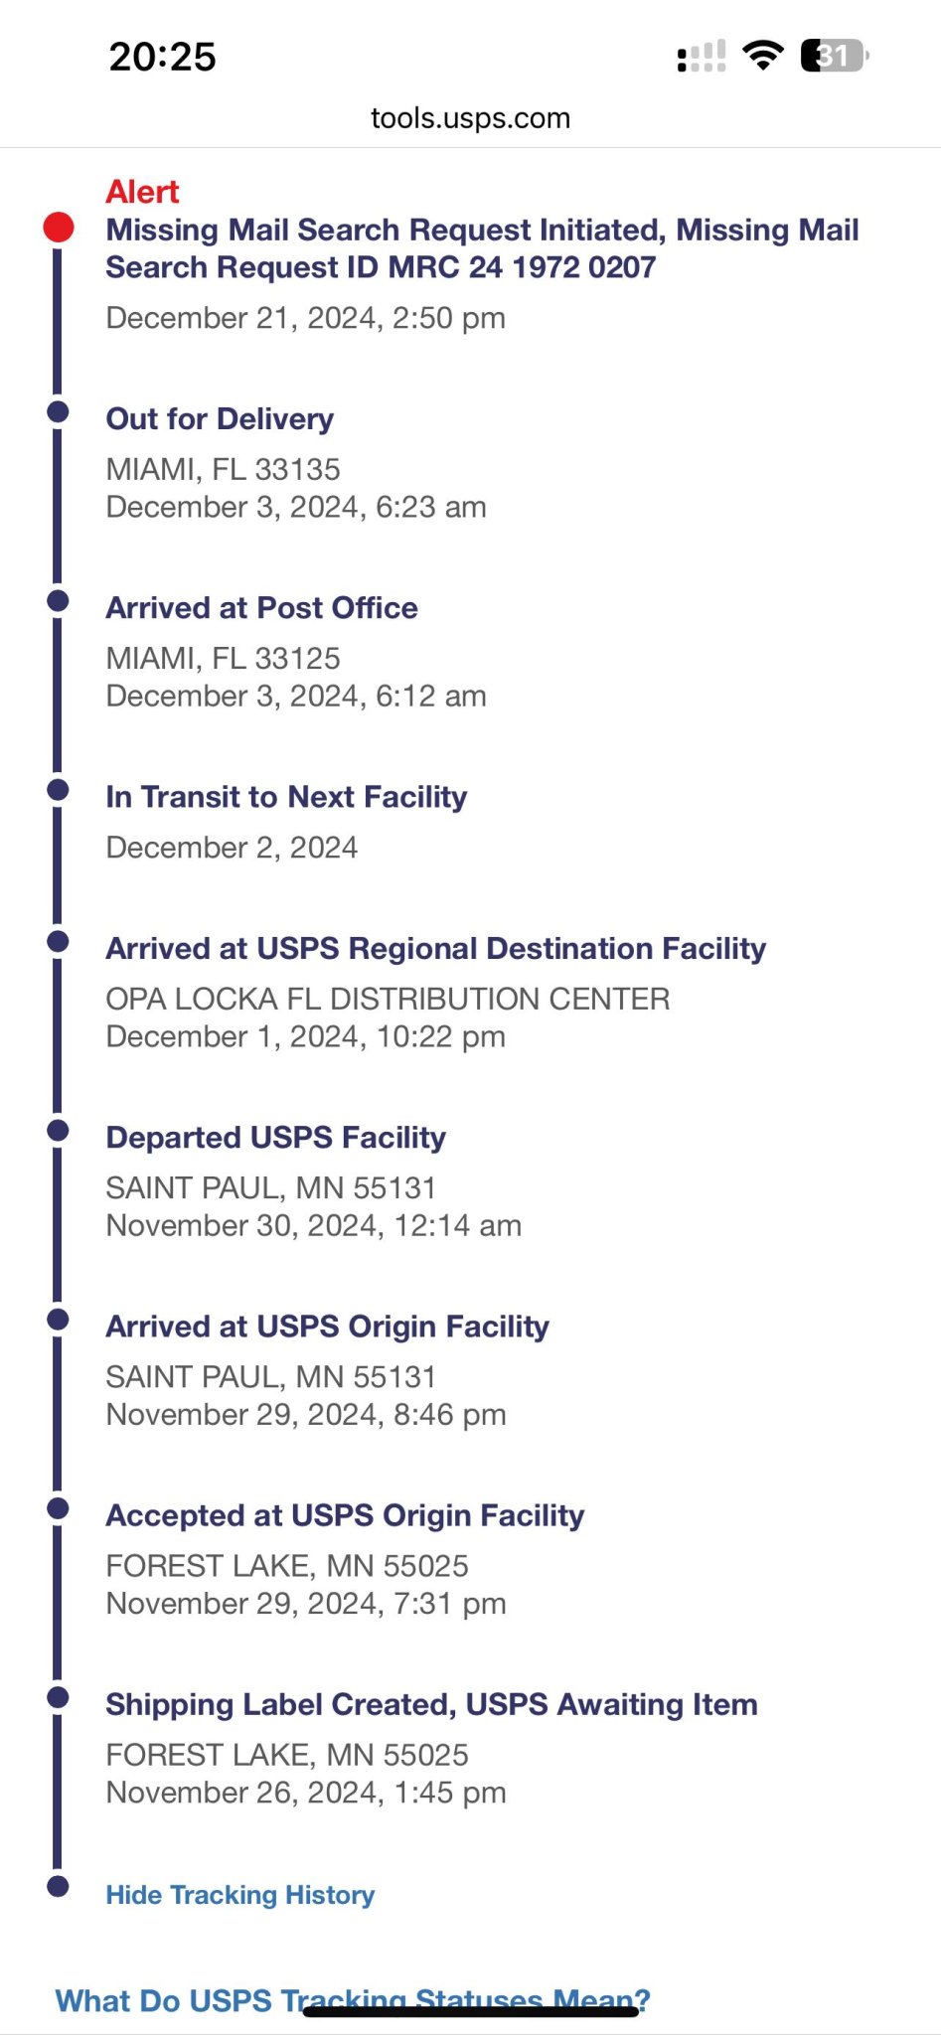This screenshot has height=2035, width=941.
Task: Tap the red Alert label
Action: pyautogui.click(x=142, y=192)
